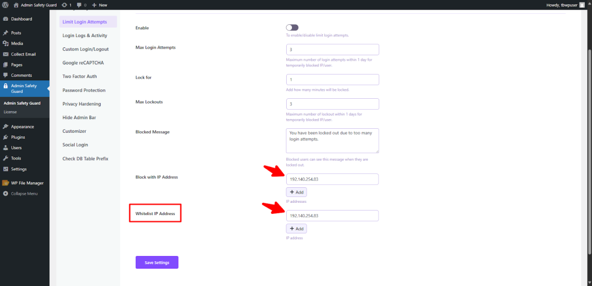Click the Posts pin icon
This screenshot has width=592, height=286.
point(5,33)
